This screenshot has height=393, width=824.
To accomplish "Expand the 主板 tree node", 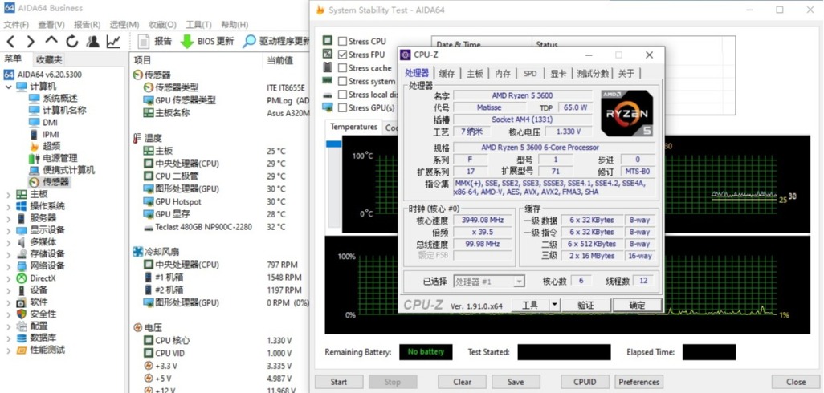I will pyautogui.click(x=8, y=194).
